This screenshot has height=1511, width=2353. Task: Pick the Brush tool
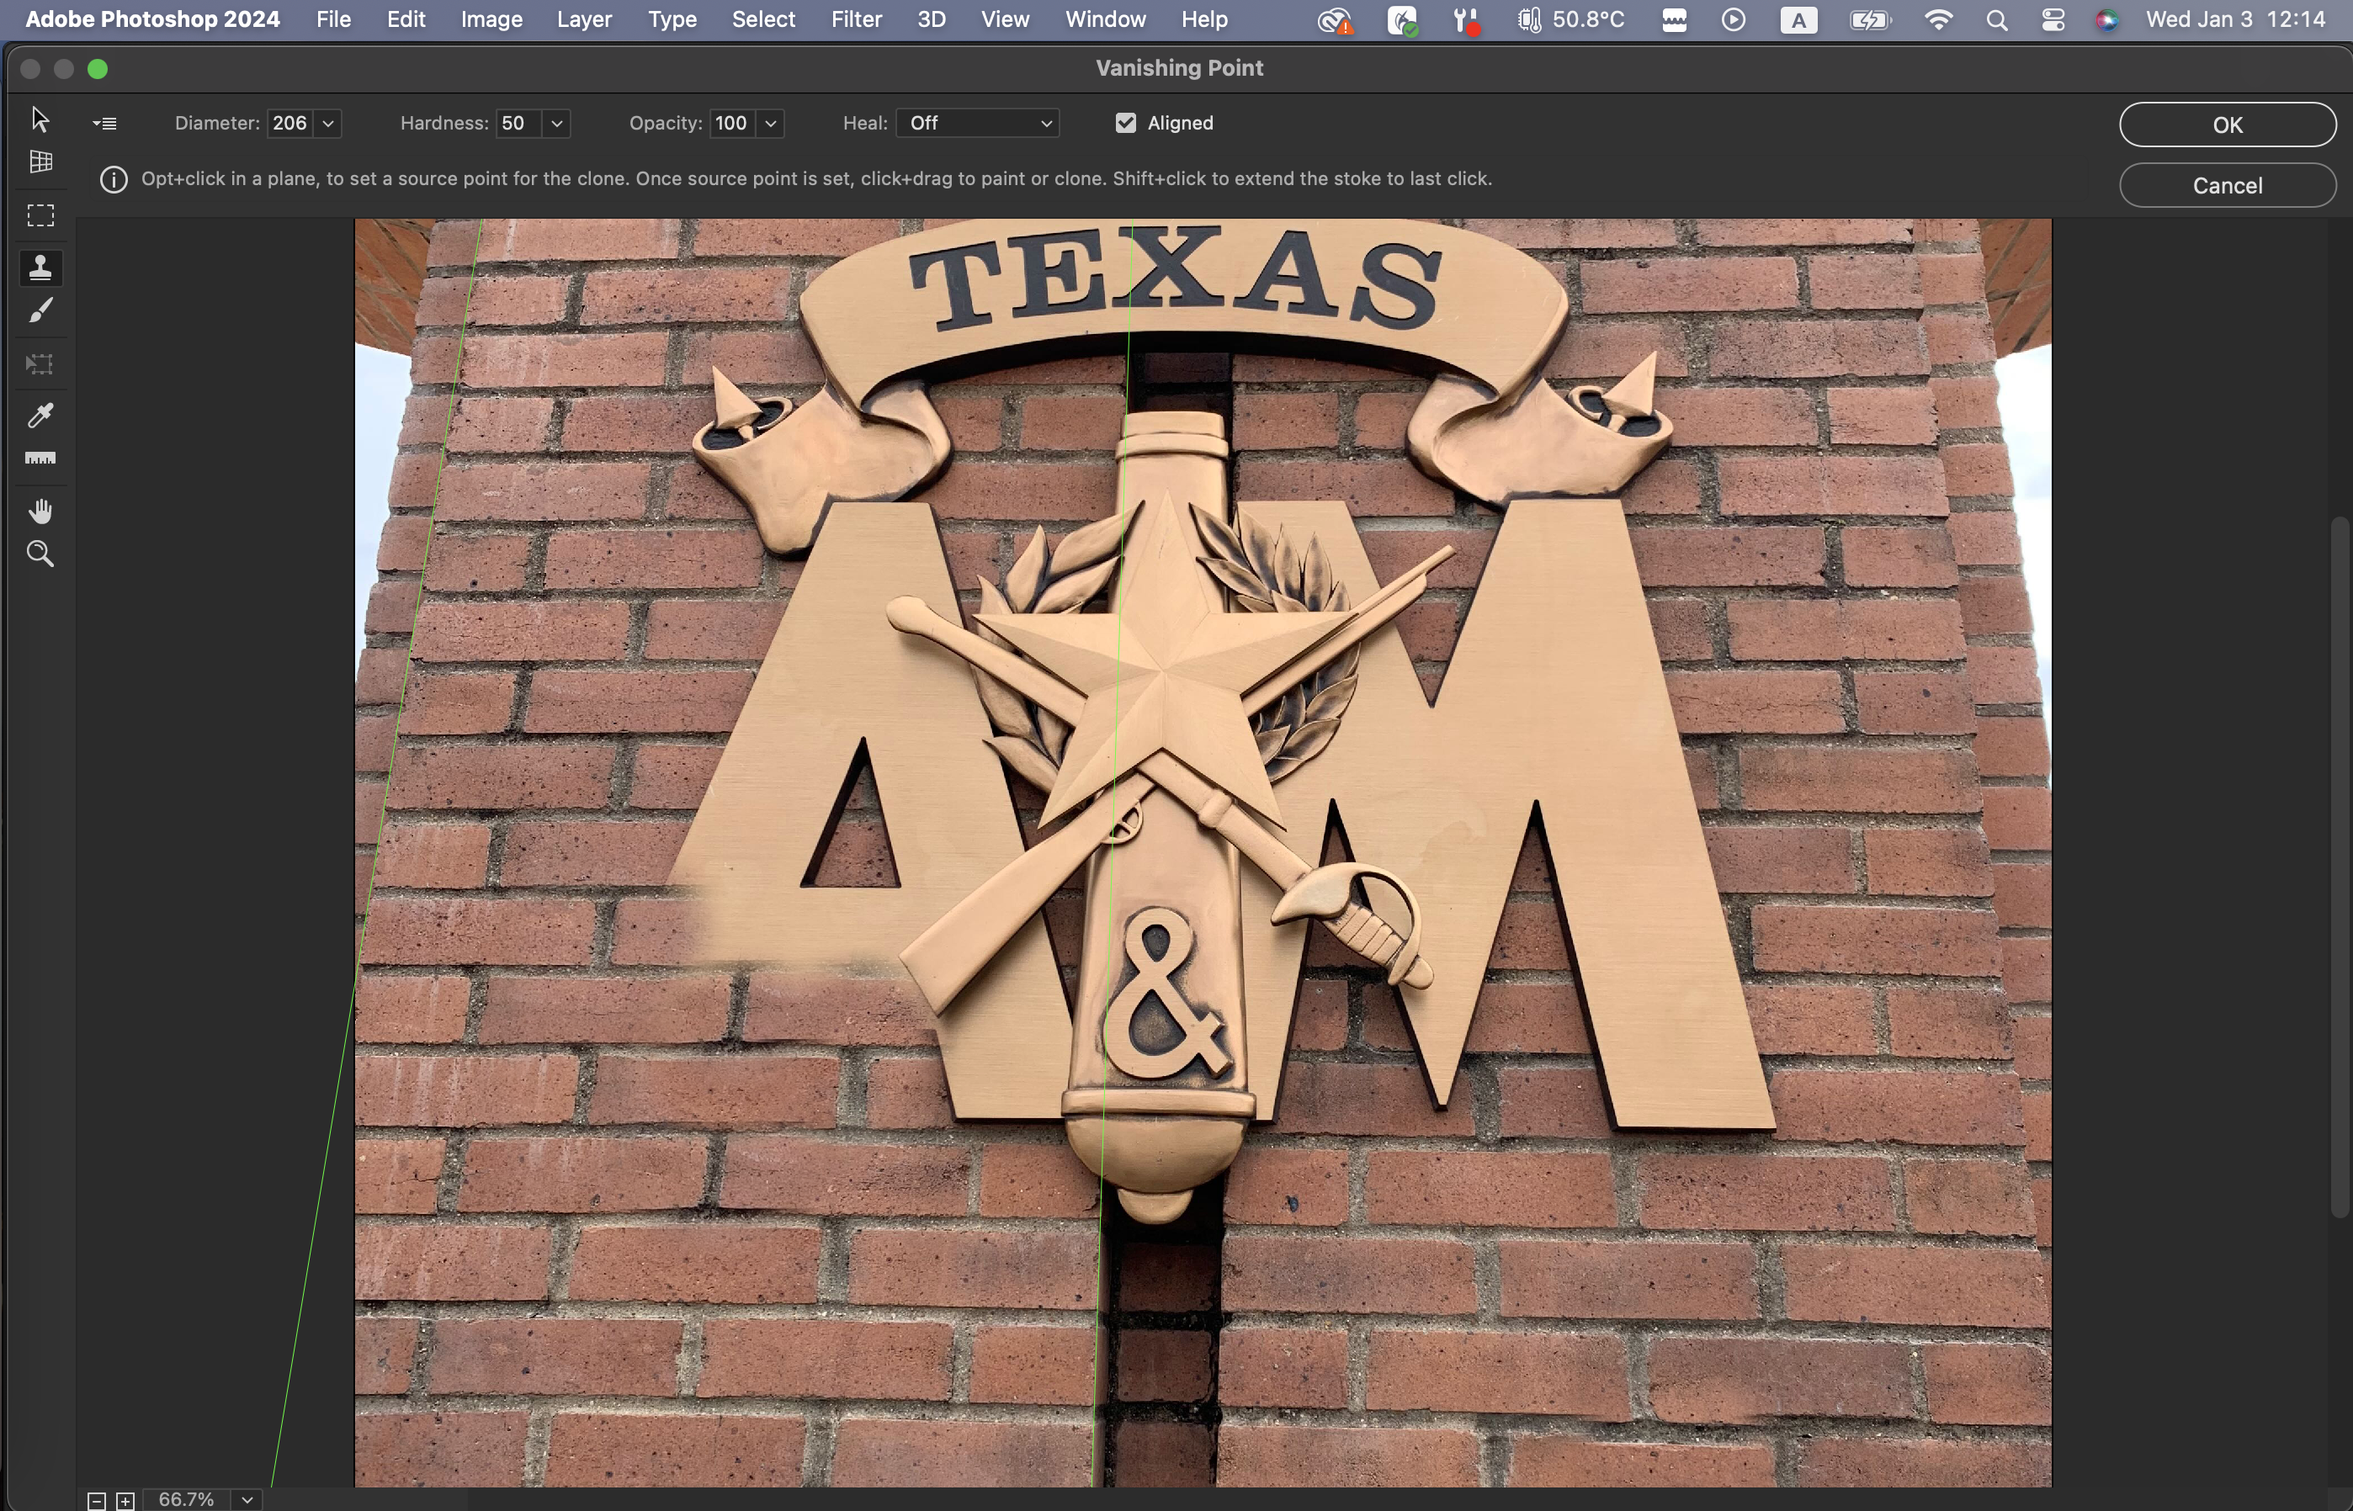coord(40,311)
